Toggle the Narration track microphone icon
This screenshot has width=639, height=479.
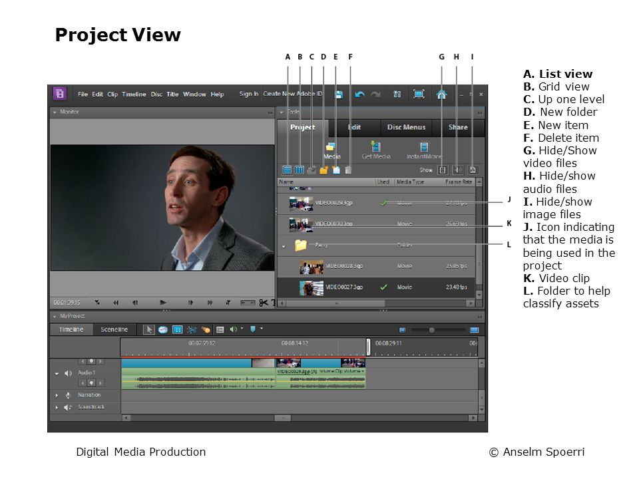point(68,395)
